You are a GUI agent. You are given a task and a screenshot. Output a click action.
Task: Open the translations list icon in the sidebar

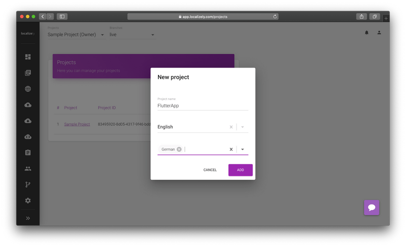[28, 72]
